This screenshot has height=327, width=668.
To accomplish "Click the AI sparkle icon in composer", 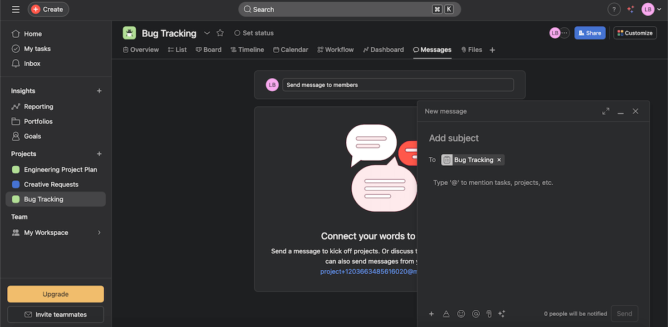I will (502, 314).
